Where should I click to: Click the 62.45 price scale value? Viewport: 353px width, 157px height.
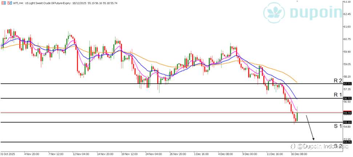tap(347, 14)
